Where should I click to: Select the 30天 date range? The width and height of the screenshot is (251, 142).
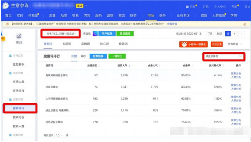(219, 34)
